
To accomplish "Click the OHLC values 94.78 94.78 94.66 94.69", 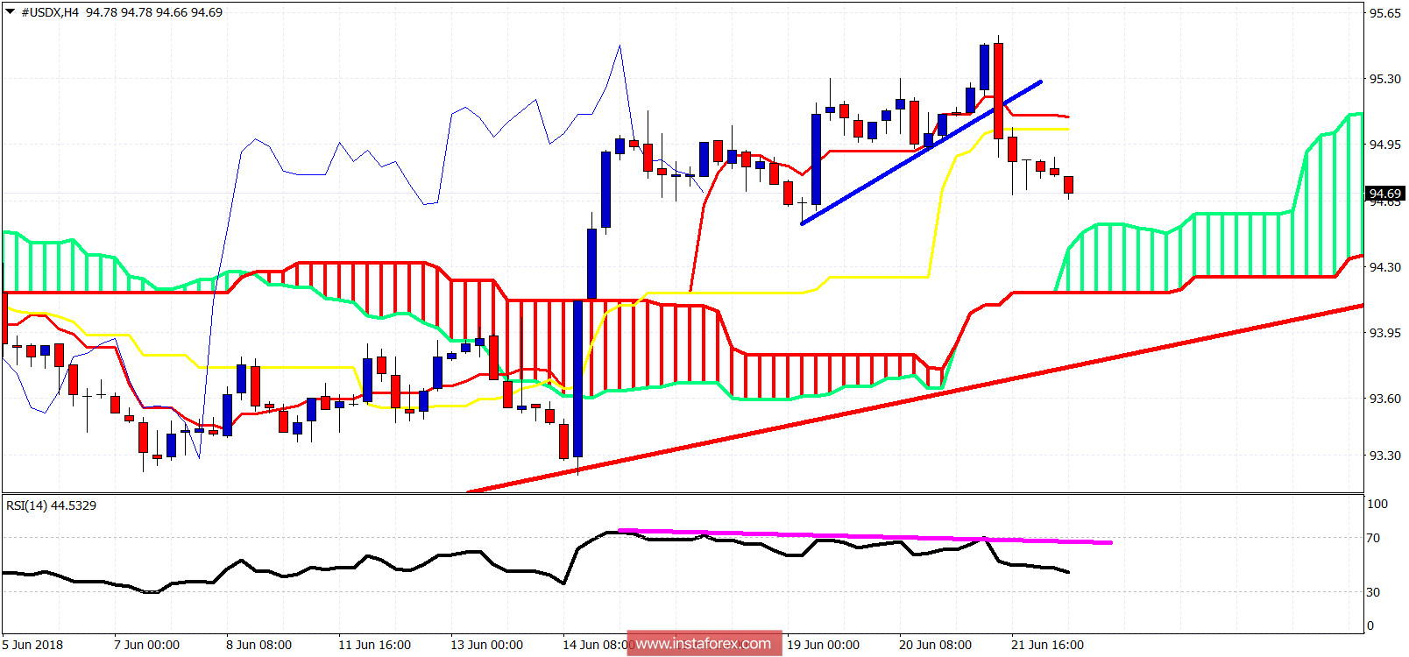I will click(154, 12).
